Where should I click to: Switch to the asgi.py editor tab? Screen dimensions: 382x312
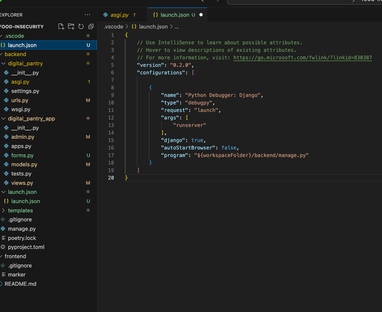point(119,15)
